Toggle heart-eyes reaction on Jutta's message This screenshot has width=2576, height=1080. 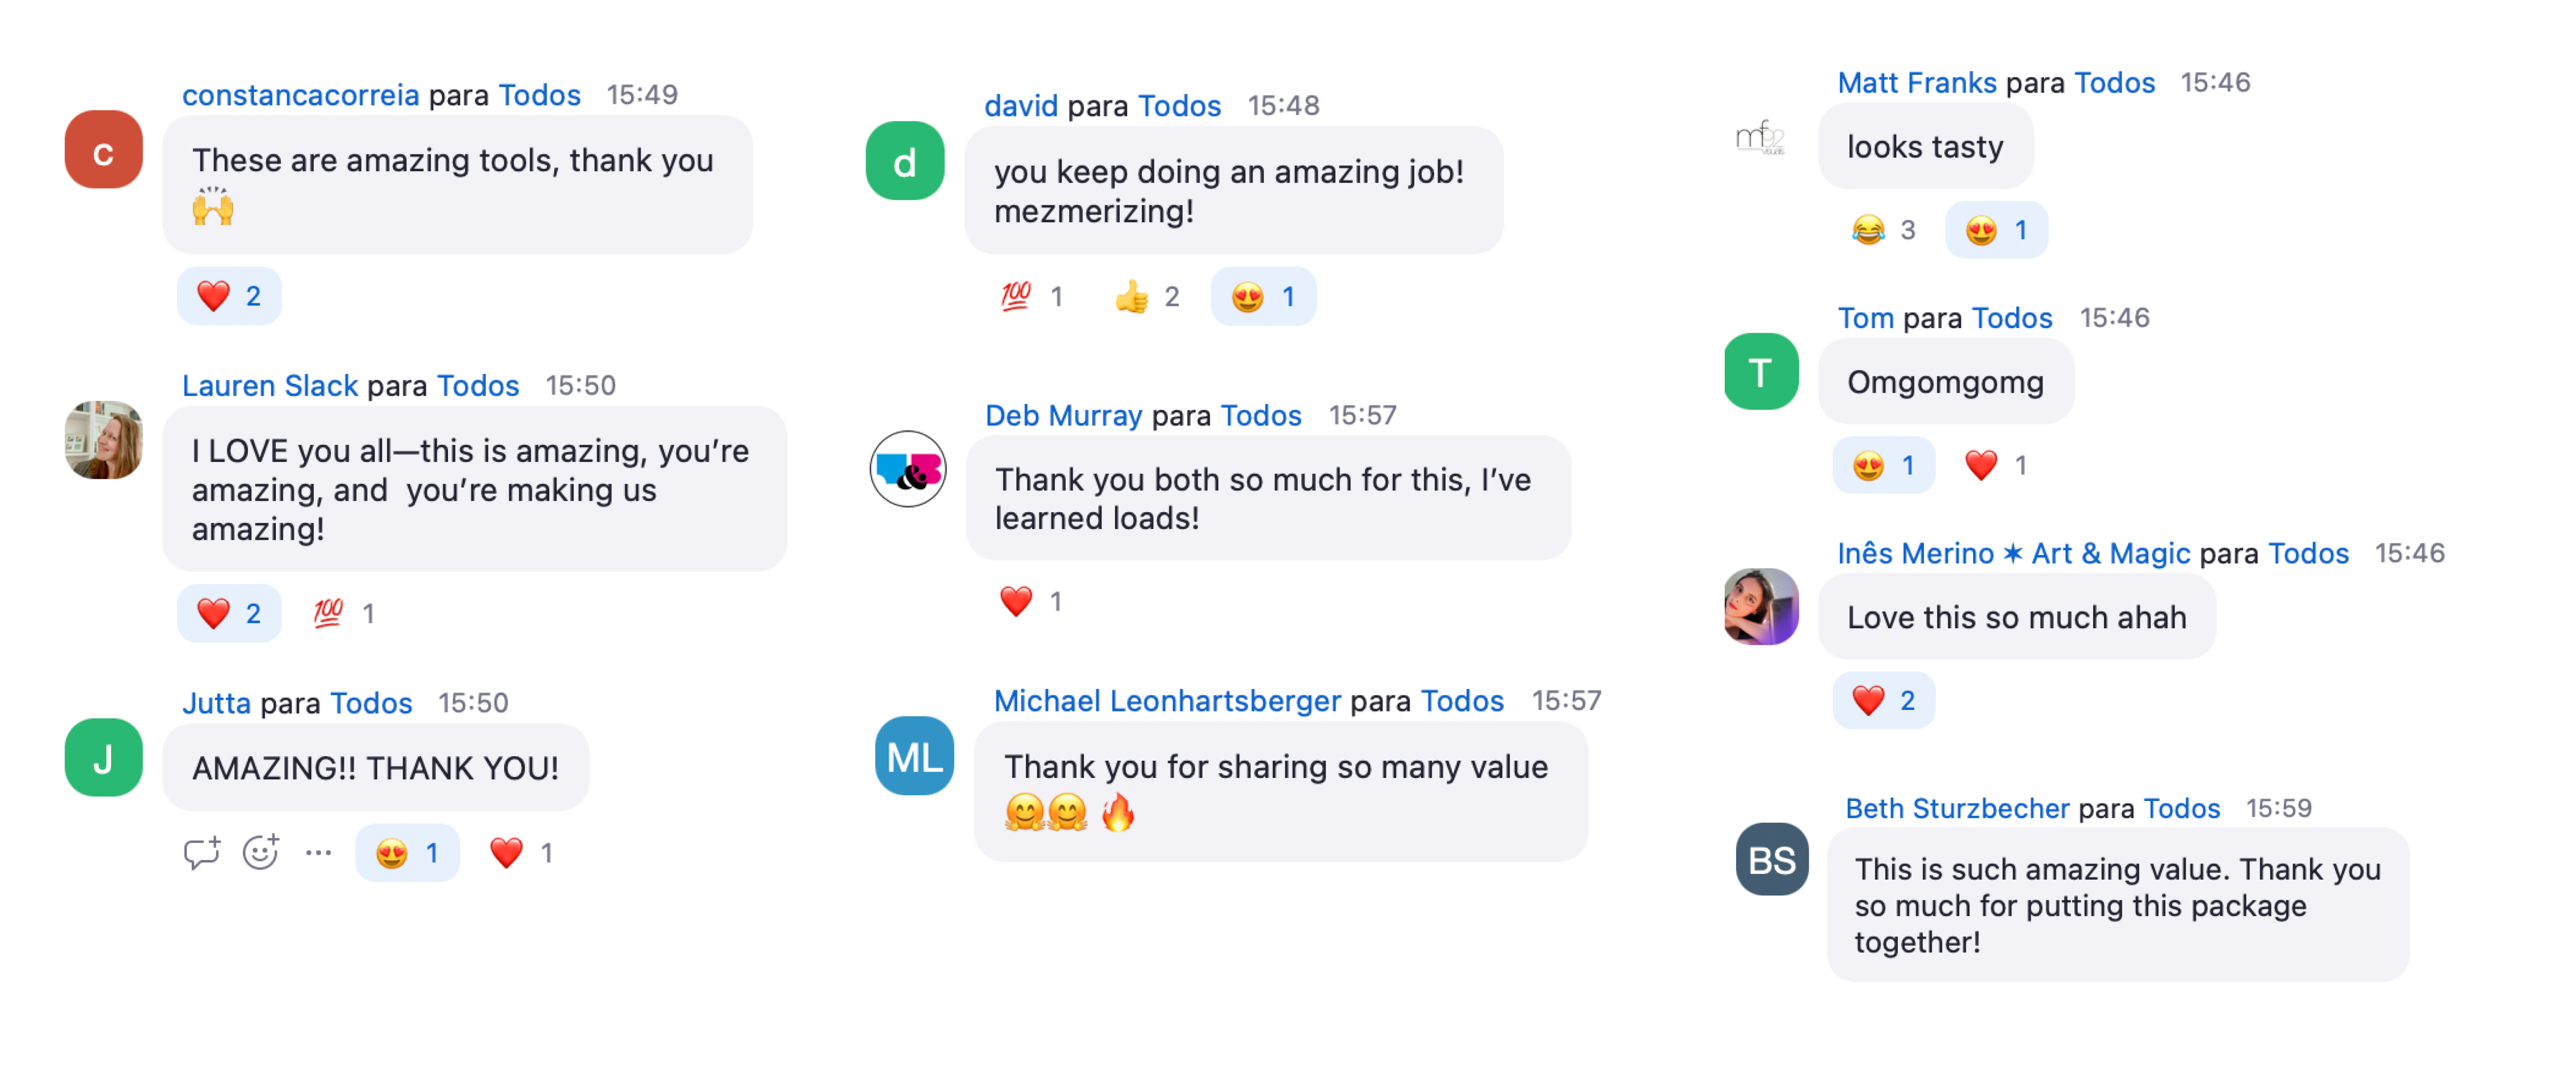407,853
